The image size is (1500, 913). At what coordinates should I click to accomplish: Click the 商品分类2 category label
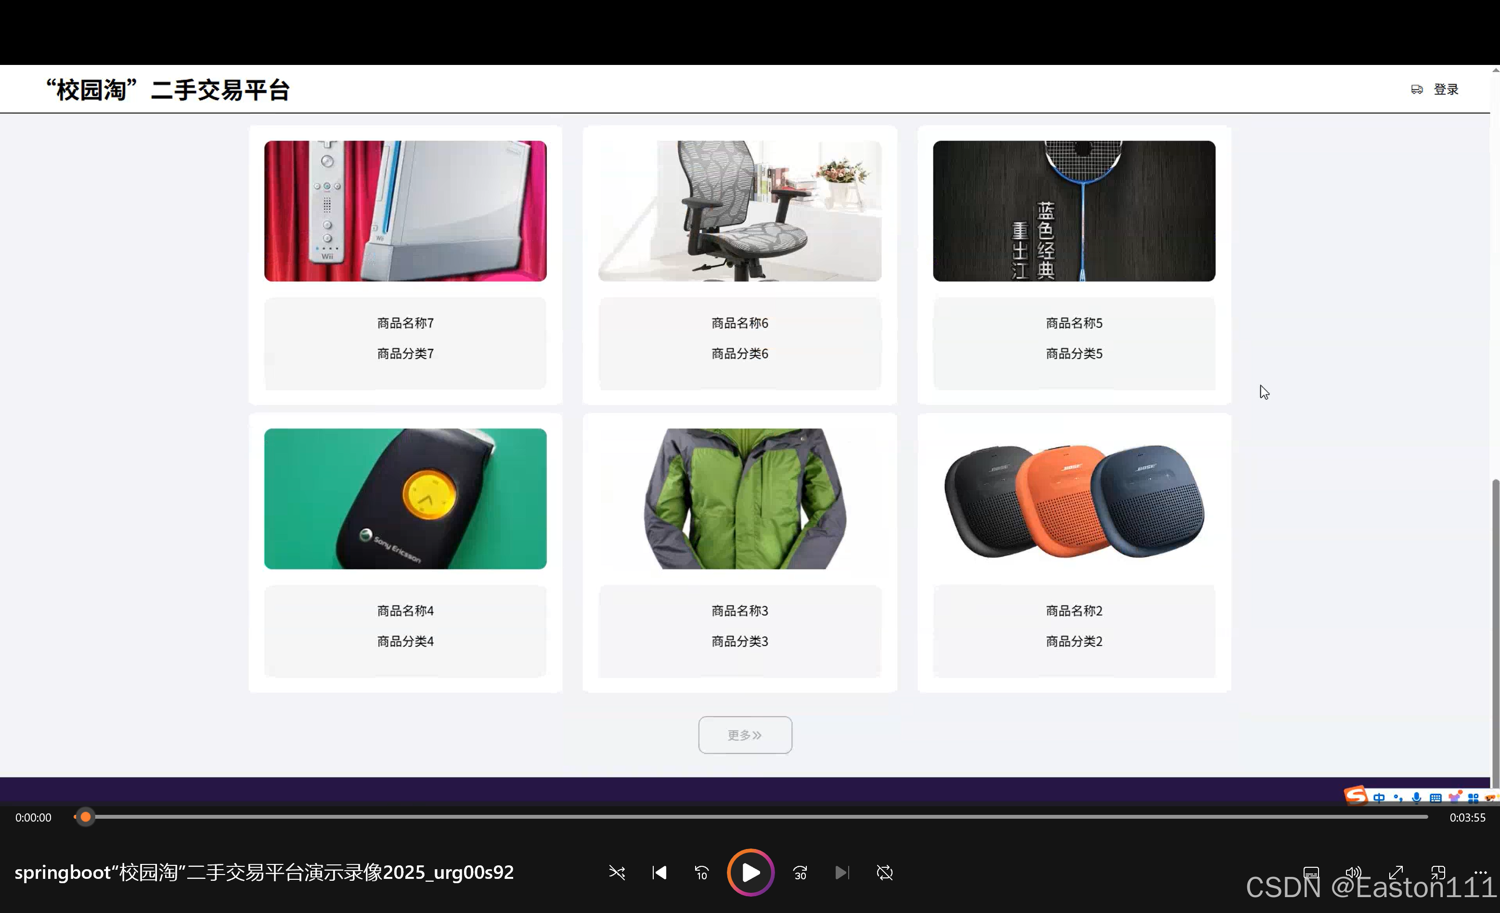pyautogui.click(x=1074, y=641)
